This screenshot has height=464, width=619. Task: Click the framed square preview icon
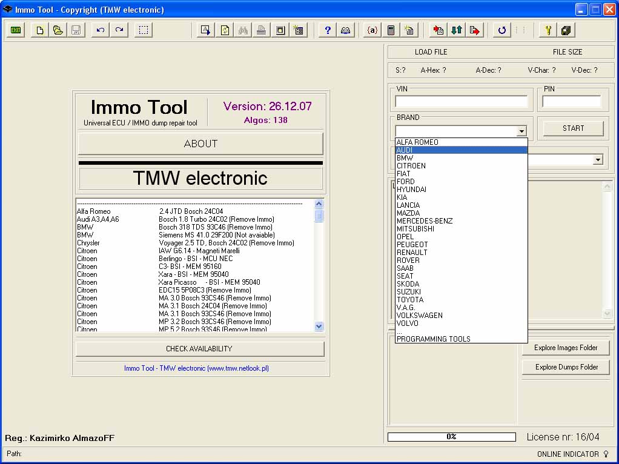280,30
